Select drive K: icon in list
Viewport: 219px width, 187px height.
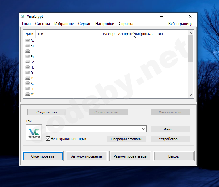(28, 83)
